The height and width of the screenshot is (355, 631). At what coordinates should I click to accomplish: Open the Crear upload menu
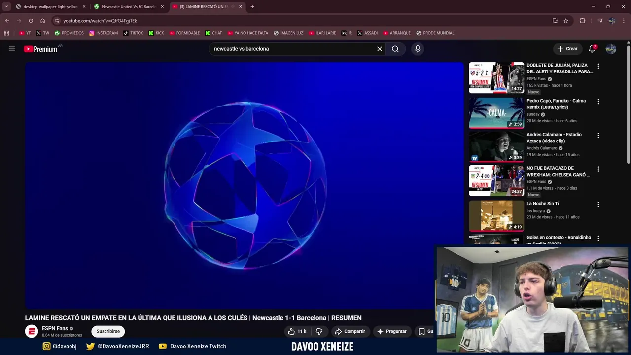pyautogui.click(x=567, y=49)
